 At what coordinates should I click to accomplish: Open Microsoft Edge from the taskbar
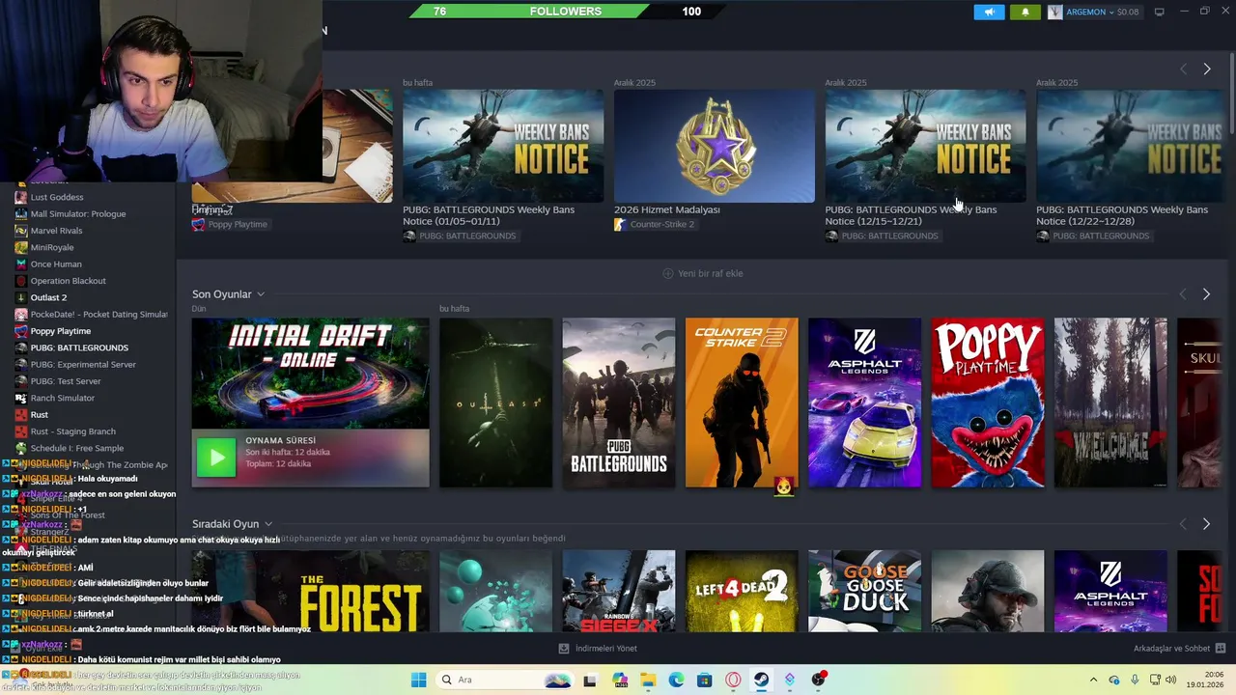pyautogui.click(x=676, y=680)
